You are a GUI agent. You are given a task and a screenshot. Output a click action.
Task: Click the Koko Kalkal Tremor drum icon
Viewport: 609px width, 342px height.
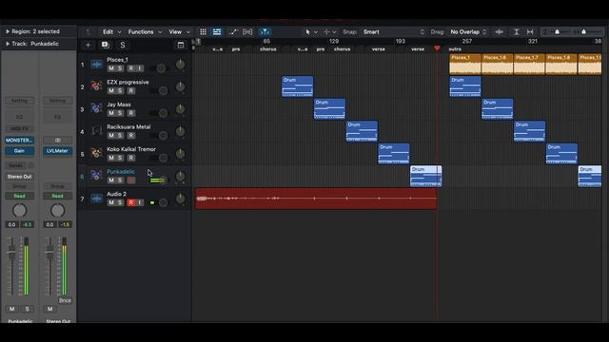tap(96, 153)
